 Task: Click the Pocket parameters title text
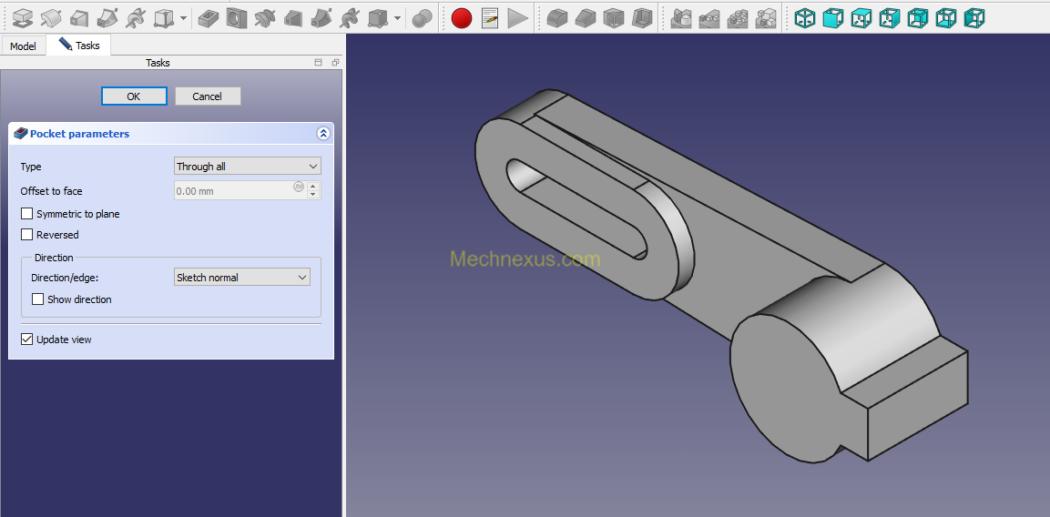(80, 133)
